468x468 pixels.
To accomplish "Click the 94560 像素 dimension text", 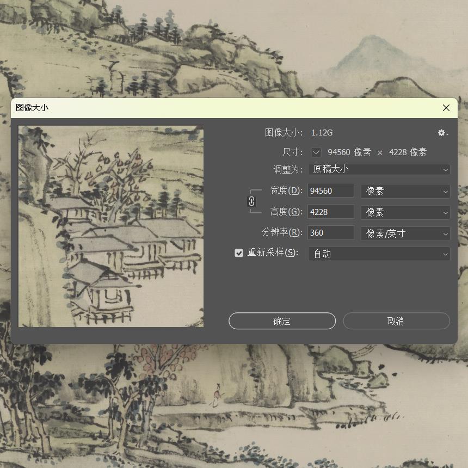I will 349,152.
